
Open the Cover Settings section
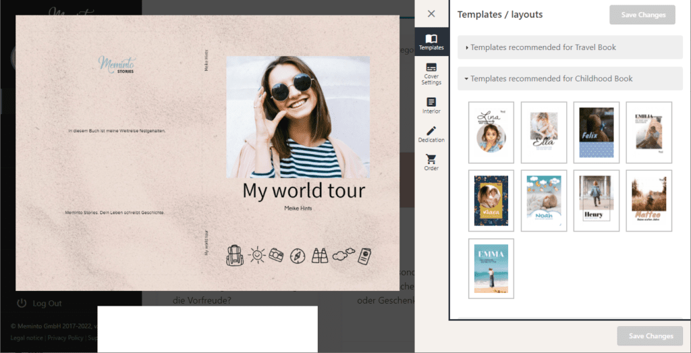[431, 74]
